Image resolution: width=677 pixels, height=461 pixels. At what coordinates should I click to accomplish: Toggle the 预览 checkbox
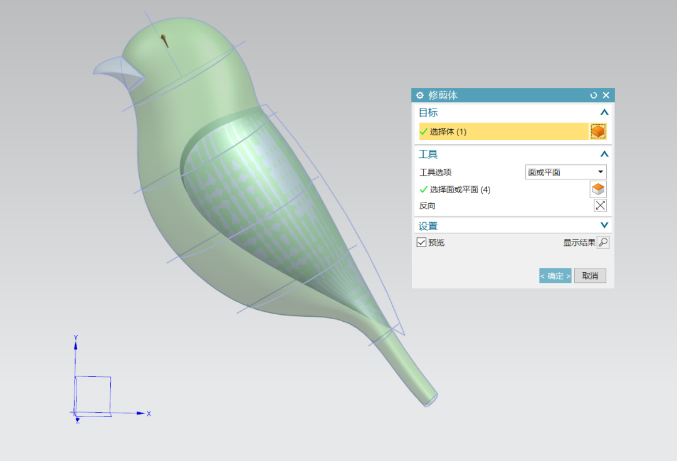pyautogui.click(x=421, y=242)
